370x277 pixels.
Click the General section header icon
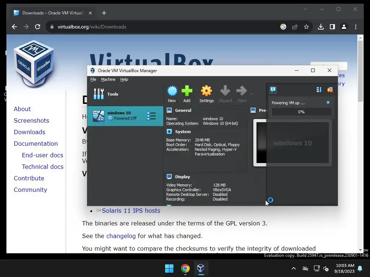pyautogui.click(x=169, y=110)
